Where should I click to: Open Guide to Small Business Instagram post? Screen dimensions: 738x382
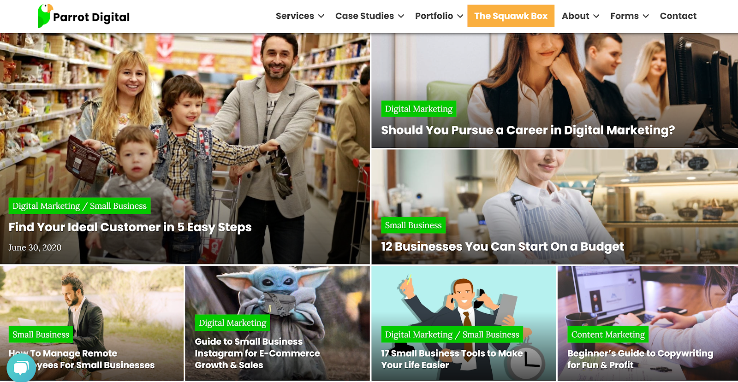tap(257, 353)
